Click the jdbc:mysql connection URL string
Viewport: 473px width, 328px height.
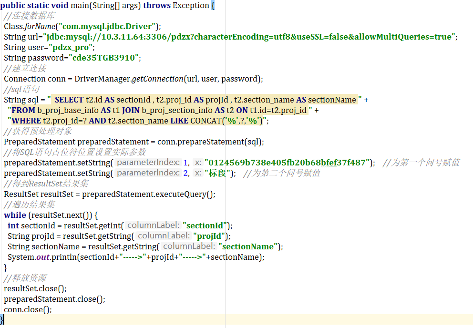[249, 37]
